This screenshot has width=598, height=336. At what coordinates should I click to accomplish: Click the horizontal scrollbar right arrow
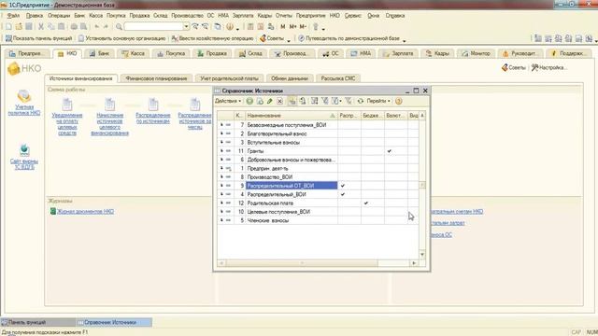coord(414,263)
